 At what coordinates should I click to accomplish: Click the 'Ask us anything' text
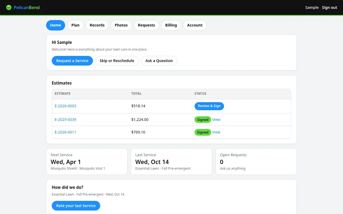point(233,169)
